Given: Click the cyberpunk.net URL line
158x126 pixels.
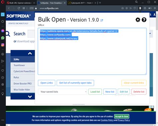Looking at the screenshot, I should pyautogui.click(x=59, y=38).
